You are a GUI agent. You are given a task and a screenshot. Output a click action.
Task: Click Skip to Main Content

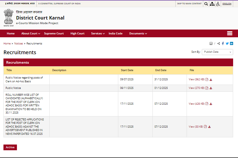(x=189, y=4)
